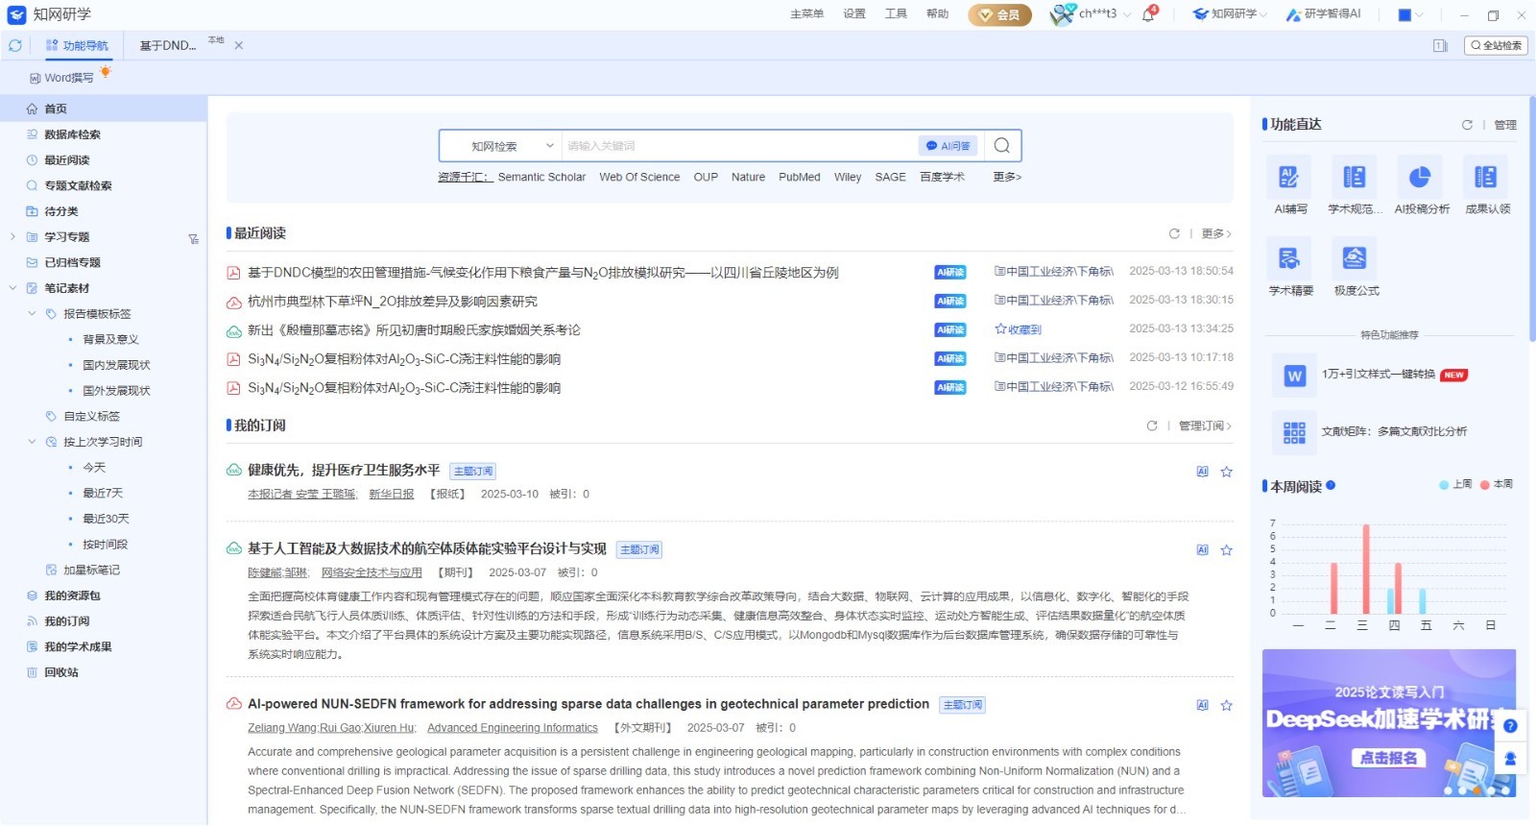Image resolution: width=1536 pixels, height=826 pixels.
Task: Open the AI辅写 tool icon
Action: [x=1289, y=178]
